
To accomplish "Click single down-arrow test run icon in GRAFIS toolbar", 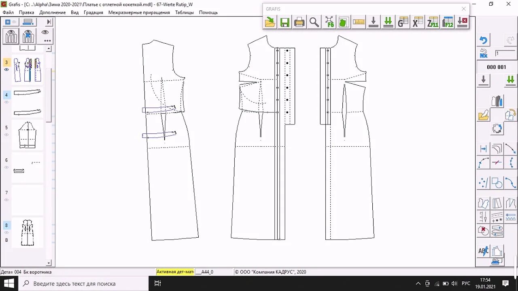I will pyautogui.click(x=374, y=22).
